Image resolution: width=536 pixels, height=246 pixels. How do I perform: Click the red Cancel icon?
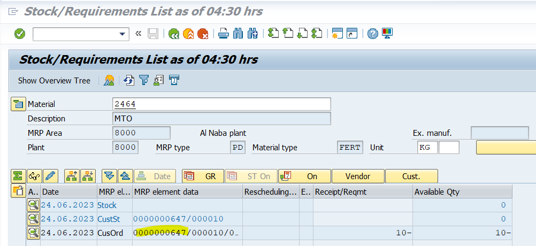tap(202, 34)
